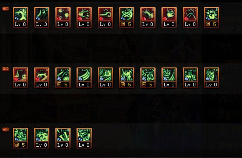Click the locked red hat-wearing ghost skill
Screen dimensions: 242x158
point(169,17)
